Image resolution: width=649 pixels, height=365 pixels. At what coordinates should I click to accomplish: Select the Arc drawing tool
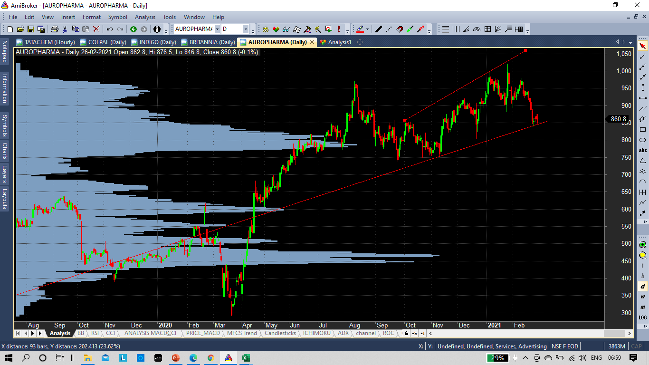[x=642, y=182]
